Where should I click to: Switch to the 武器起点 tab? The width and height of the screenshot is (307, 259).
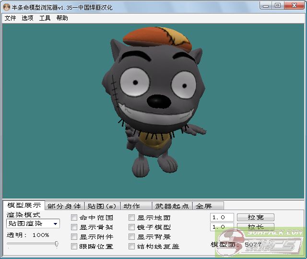pos(171,206)
